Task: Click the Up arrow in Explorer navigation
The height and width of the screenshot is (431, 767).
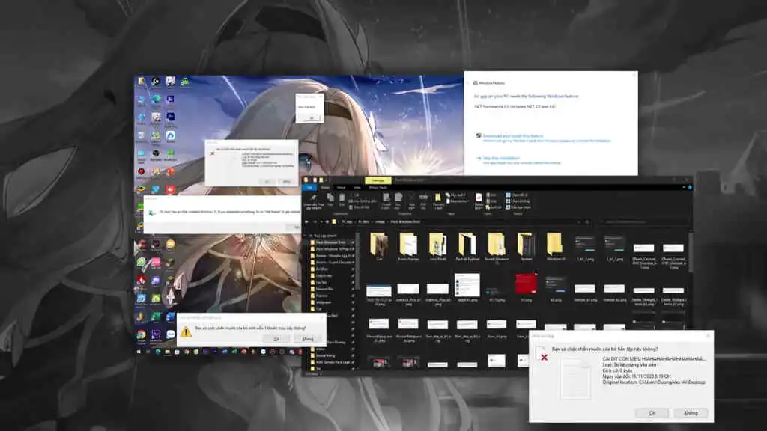Action: coord(327,221)
